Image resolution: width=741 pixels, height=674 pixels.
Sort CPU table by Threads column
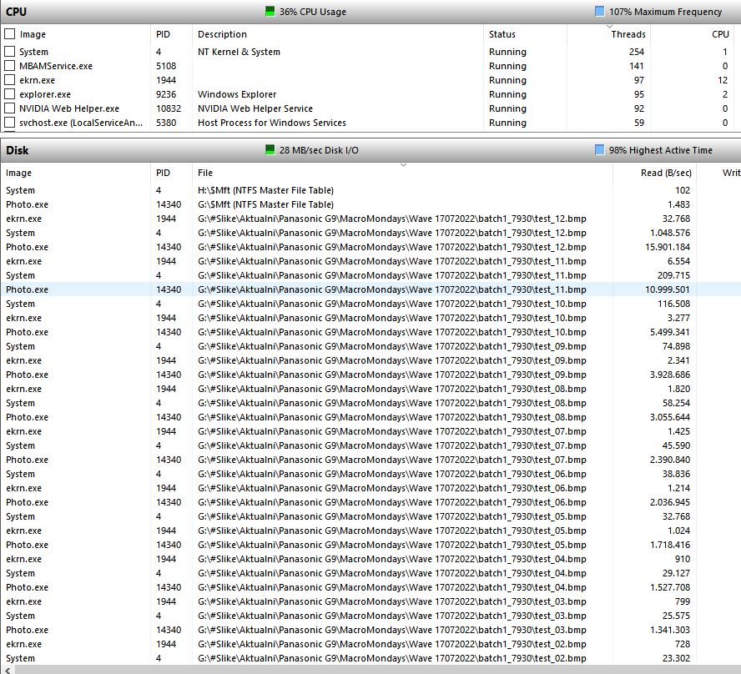tap(628, 34)
